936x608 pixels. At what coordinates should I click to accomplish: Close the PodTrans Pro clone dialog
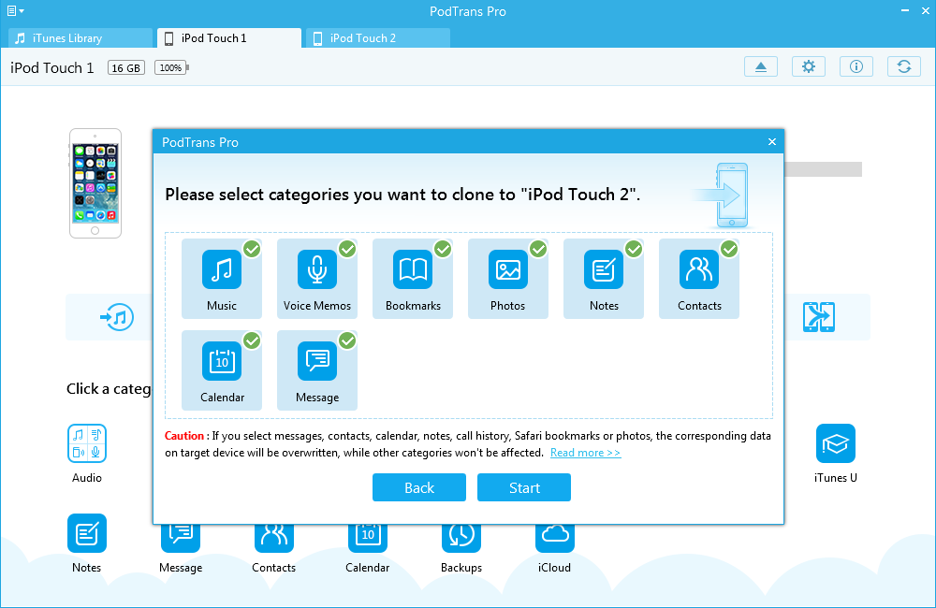pyautogui.click(x=772, y=142)
